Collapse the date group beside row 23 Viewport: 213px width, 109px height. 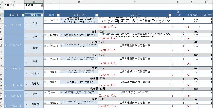[x=6, y=85]
